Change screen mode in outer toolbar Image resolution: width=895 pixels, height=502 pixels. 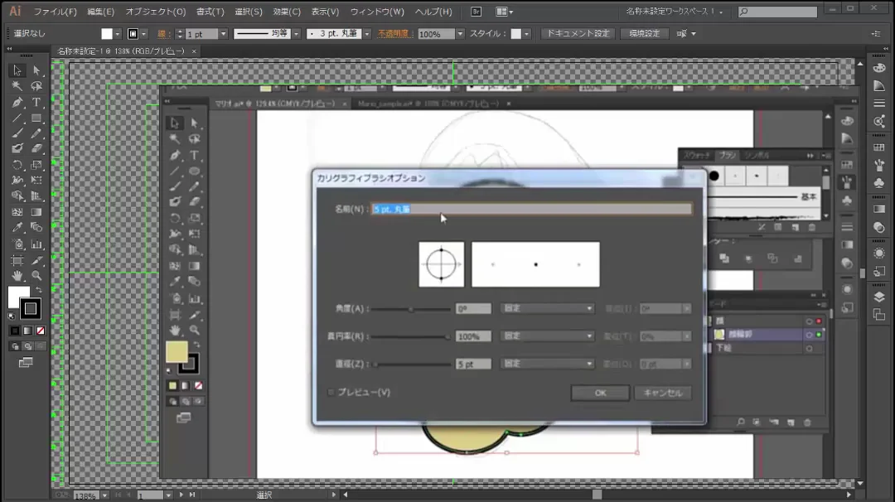(26, 362)
